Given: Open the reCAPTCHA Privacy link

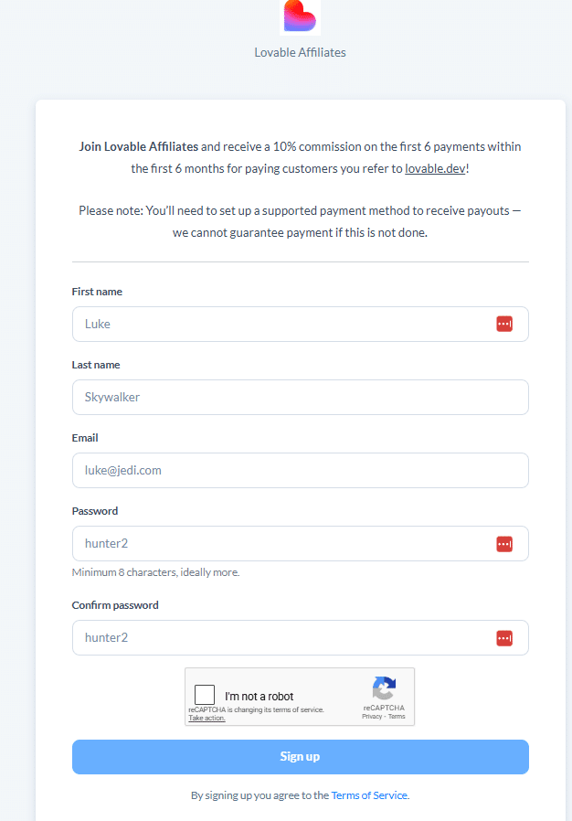Looking at the screenshot, I should 371,717.
